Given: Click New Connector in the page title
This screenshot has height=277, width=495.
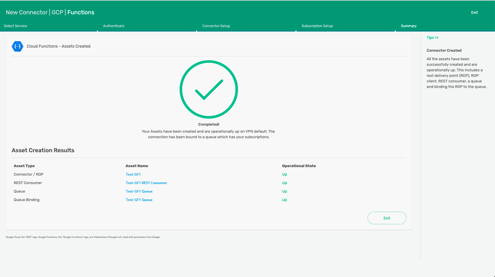Looking at the screenshot, I should [x=27, y=12].
